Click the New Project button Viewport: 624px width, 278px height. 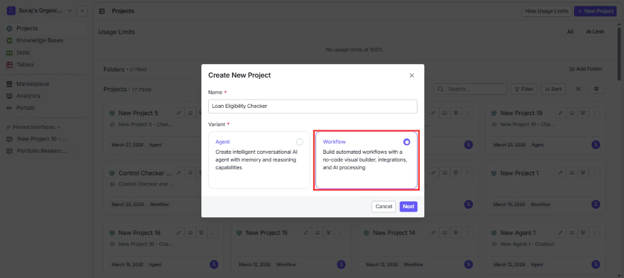(595, 11)
